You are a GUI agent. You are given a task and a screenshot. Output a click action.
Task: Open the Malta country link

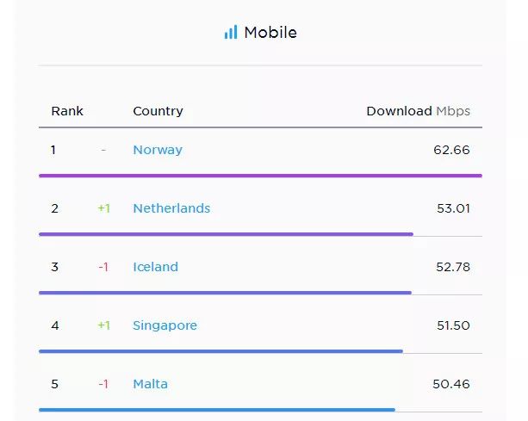(150, 384)
